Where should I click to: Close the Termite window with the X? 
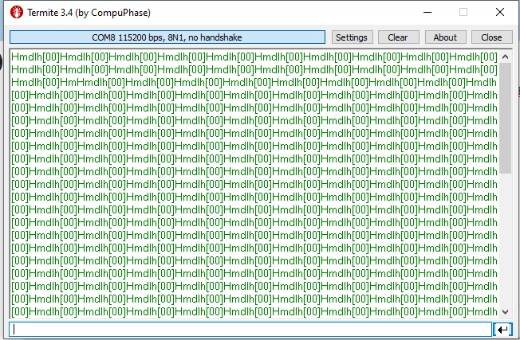(x=500, y=13)
